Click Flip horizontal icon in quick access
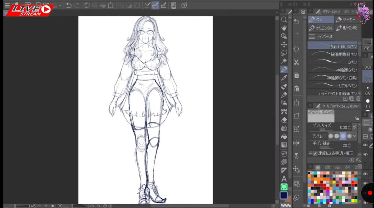374x208 pixels. (296, 143)
